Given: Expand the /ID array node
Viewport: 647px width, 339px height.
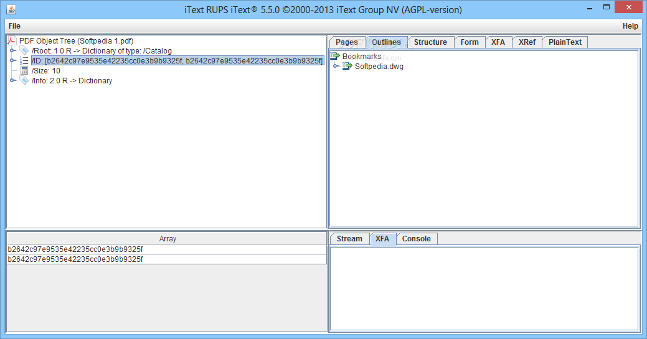Looking at the screenshot, I should (x=13, y=60).
